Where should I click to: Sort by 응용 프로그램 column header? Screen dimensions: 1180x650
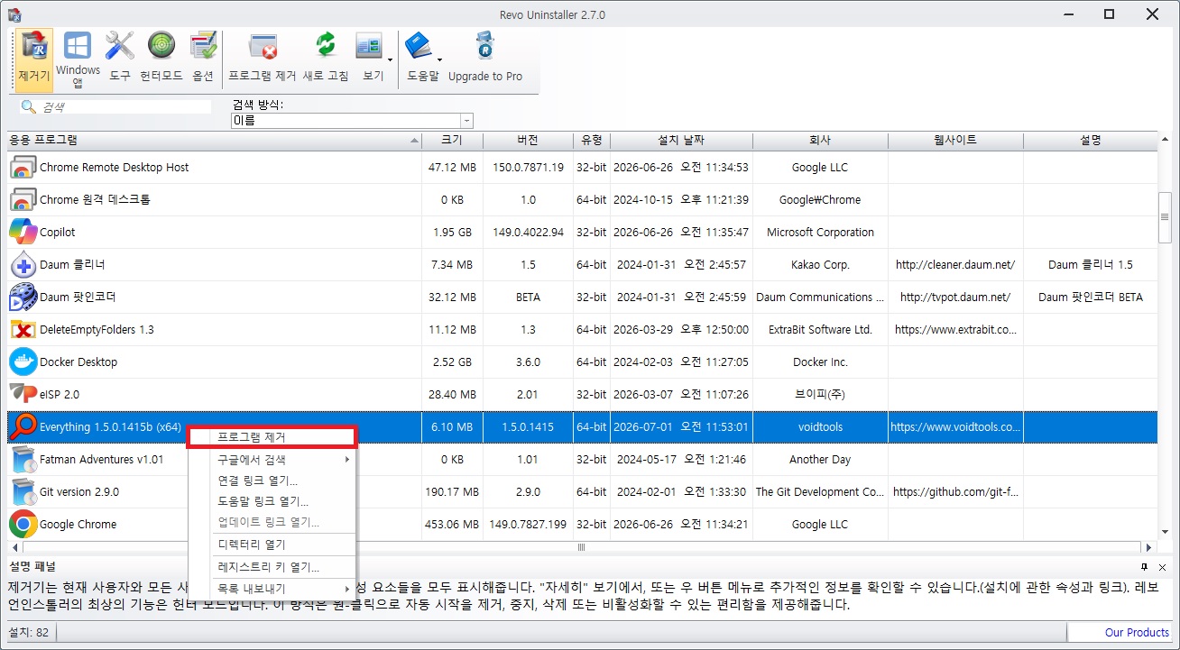pos(215,141)
